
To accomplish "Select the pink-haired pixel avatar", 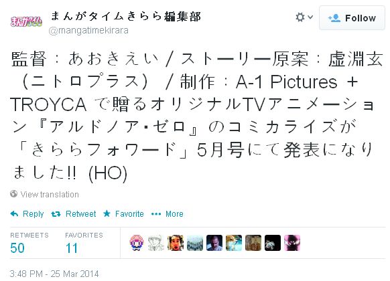I will (x=137, y=243).
